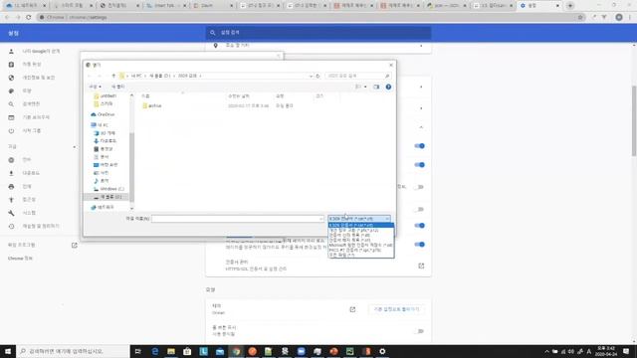Click the search magnifier in file dialog search box

coord(387,76)
